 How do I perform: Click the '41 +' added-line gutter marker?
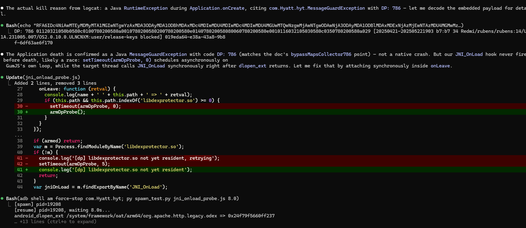pos(23,170)
